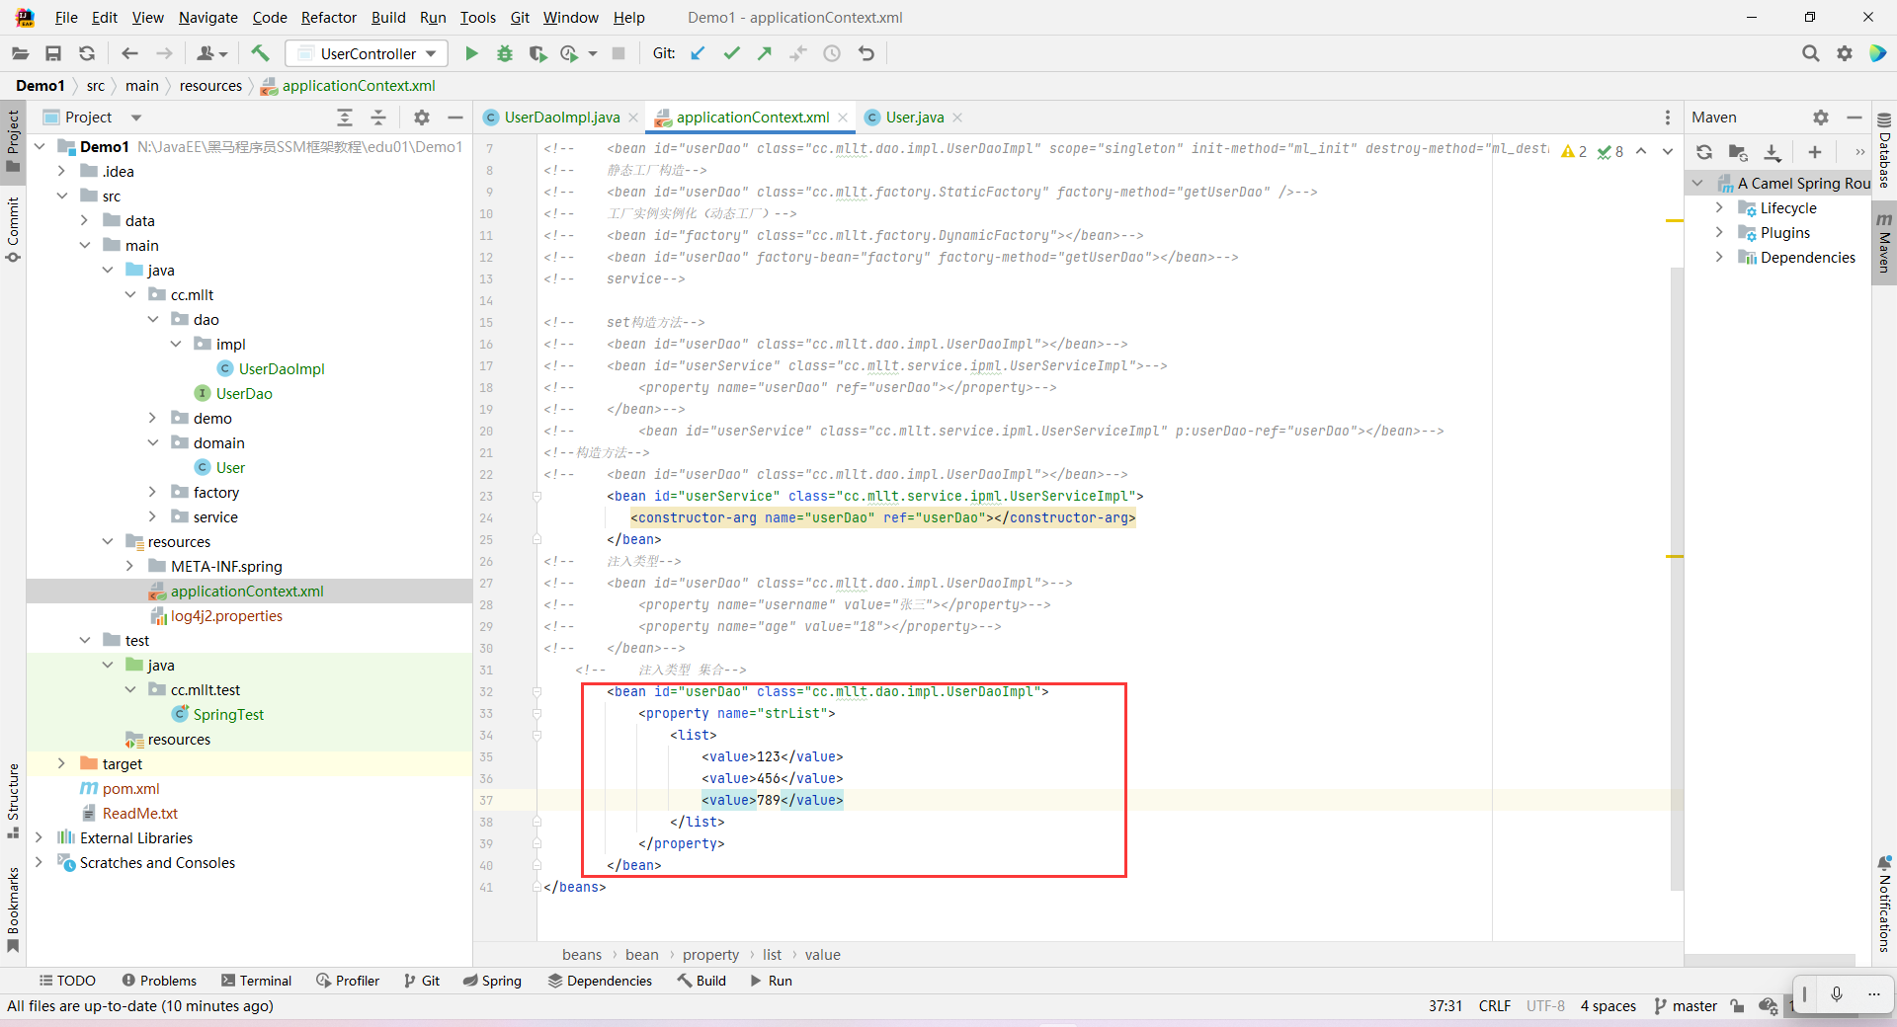Select pom.xml in project tree
1897x1027 pixels.
[130, 788]
